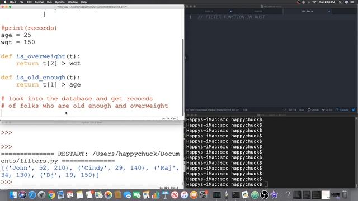Viewport: 358px width, 201px height.
Task: Switch to the std_dev.rs tab
Action: coord(307,11)
